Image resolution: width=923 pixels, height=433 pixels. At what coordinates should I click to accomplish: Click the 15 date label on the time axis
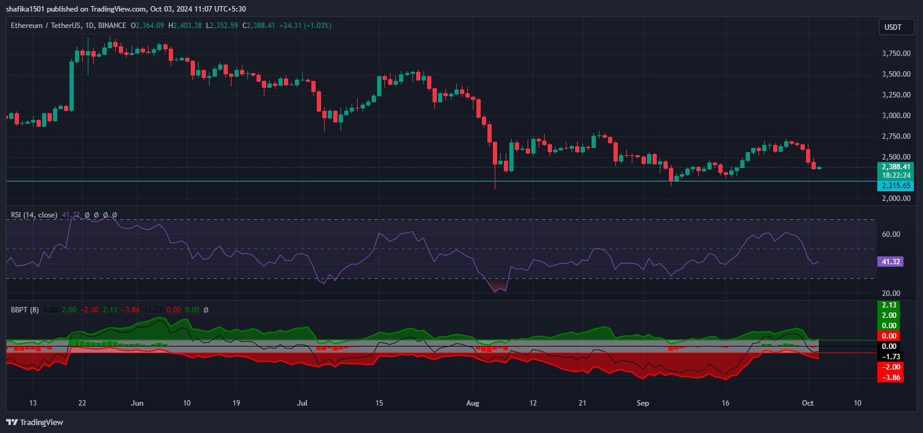380,403
